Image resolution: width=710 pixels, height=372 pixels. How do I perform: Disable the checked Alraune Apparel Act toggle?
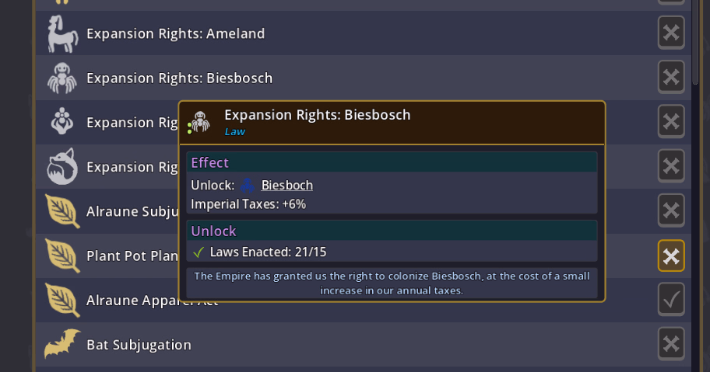coord(671,301)
